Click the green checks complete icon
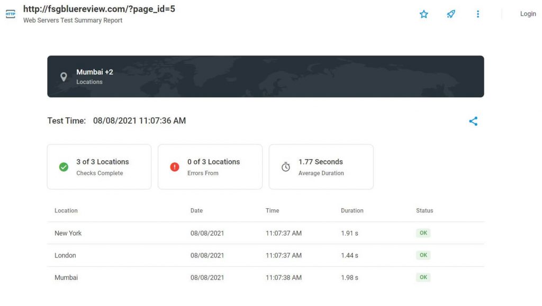 [x=64, y=166]
